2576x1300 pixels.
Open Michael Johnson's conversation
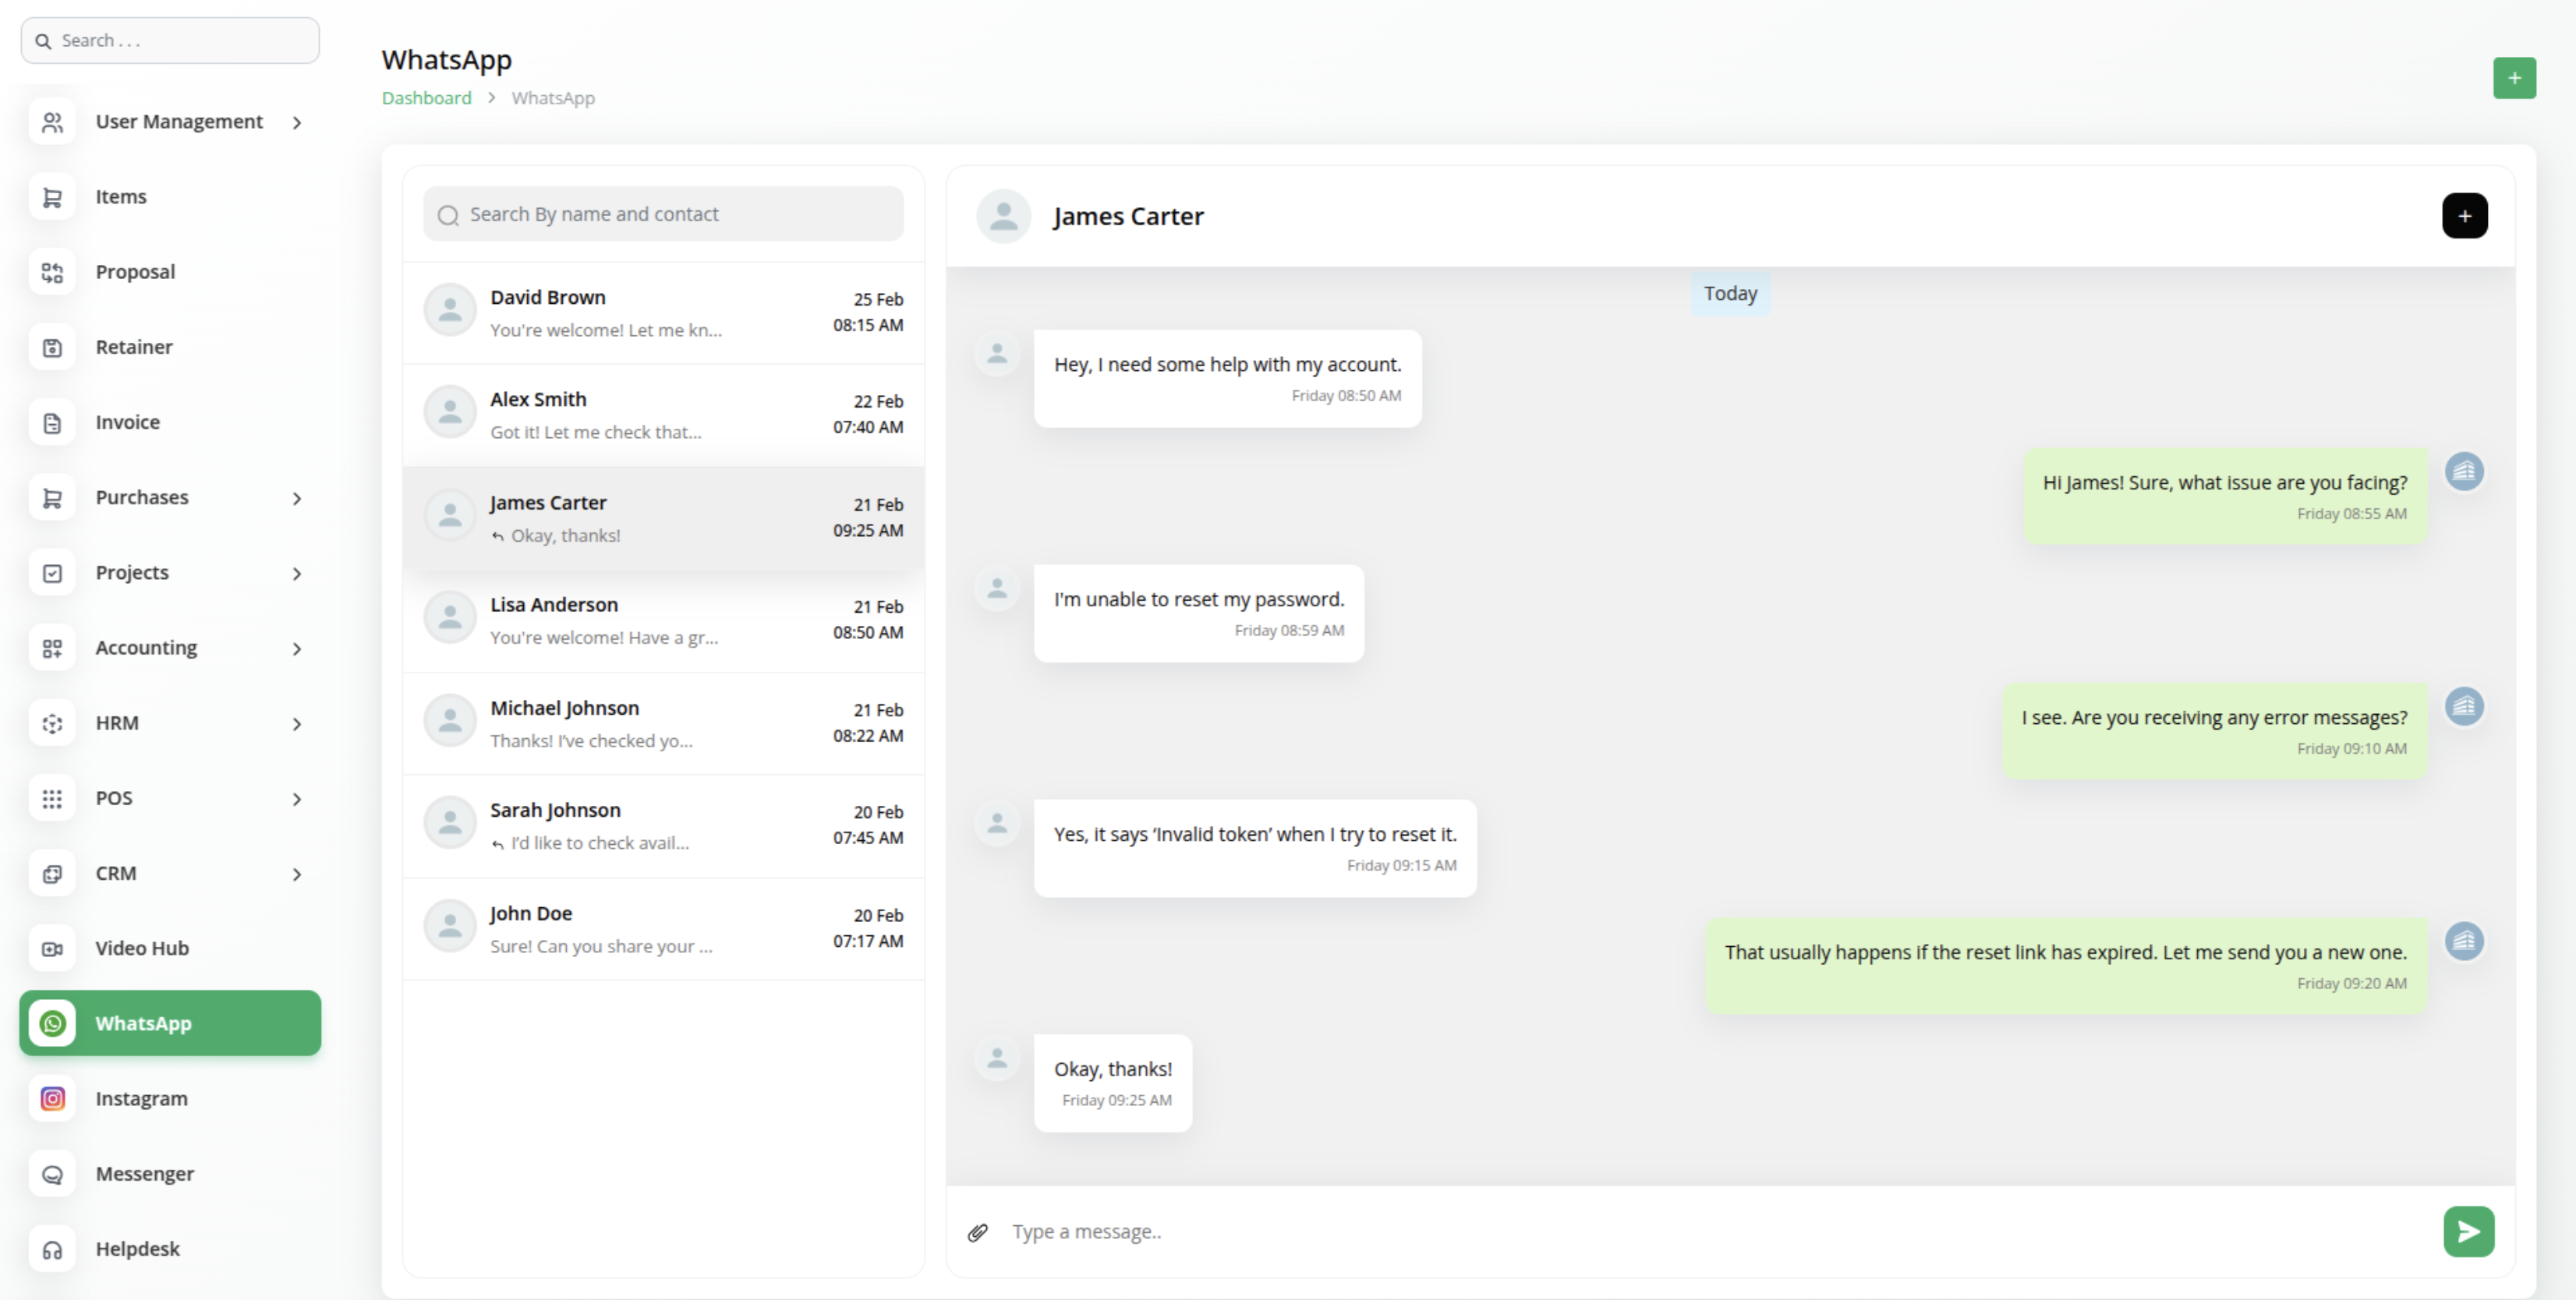click(663, 724)
